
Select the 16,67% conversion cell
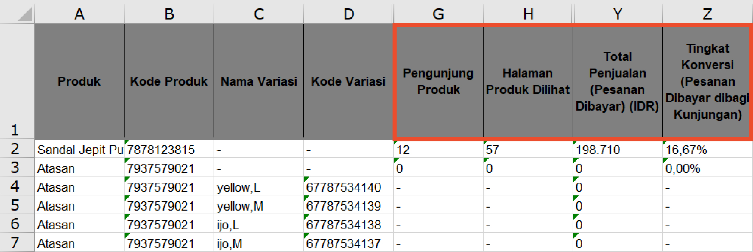[x=707, y=150]
